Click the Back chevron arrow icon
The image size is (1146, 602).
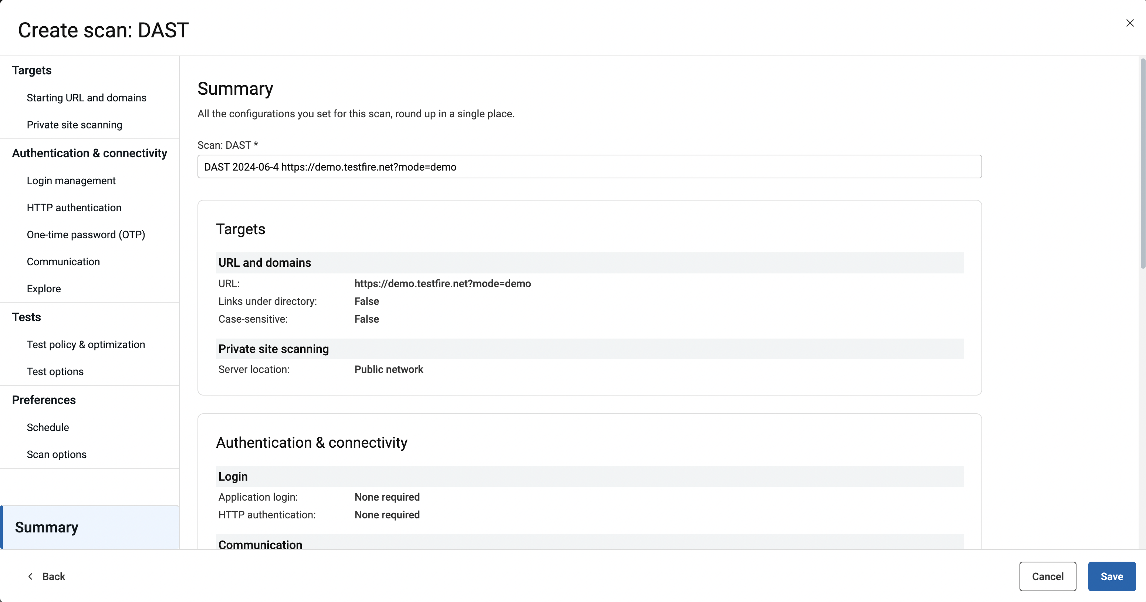(x=30, y=576)
